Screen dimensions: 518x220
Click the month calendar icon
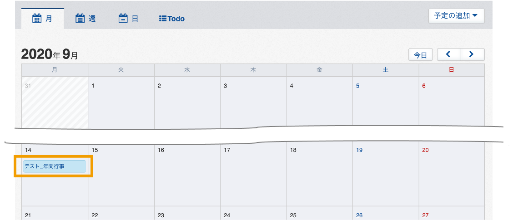(x=37, y=19)
